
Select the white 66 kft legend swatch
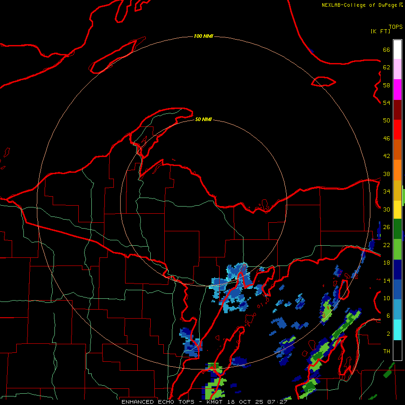(397, 49)
